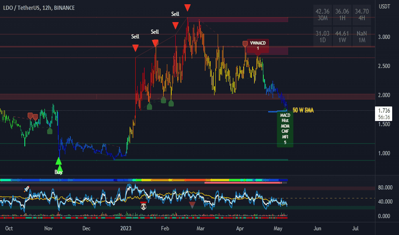Click the oscillator axis value 80.000

(385, 188)
